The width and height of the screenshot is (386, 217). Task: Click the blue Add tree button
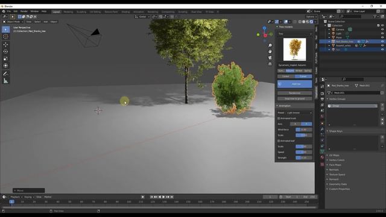[x=295, y=84]
